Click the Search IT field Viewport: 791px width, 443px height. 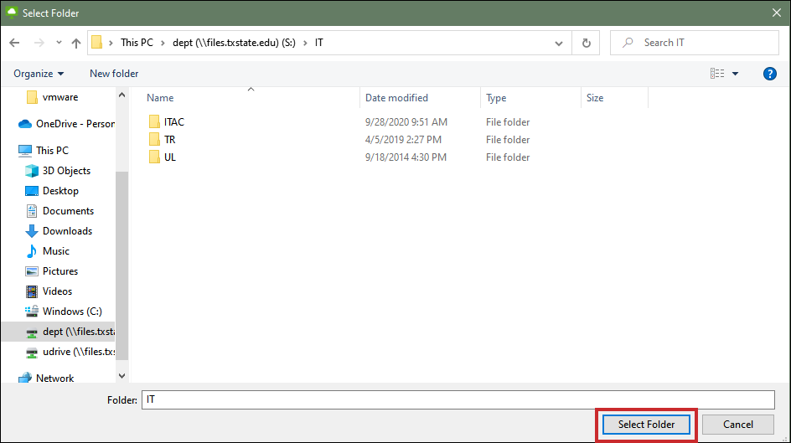(x=694, y=43)
